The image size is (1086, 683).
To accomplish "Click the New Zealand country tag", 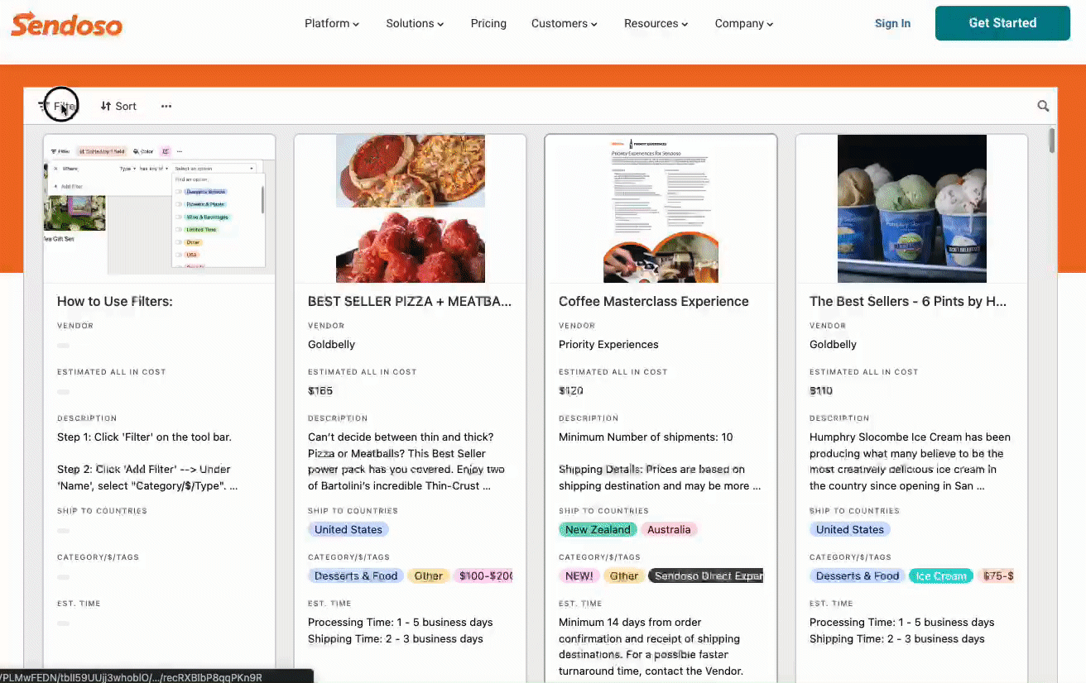I will point(597,529).
